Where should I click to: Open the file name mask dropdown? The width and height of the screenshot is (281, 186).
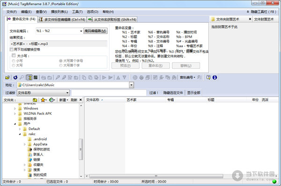(81, 31)
